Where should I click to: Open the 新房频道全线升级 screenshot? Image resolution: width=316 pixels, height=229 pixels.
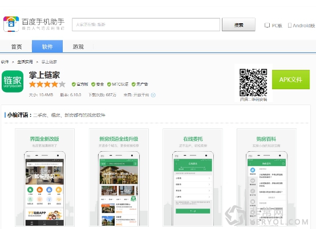(119, 177)
